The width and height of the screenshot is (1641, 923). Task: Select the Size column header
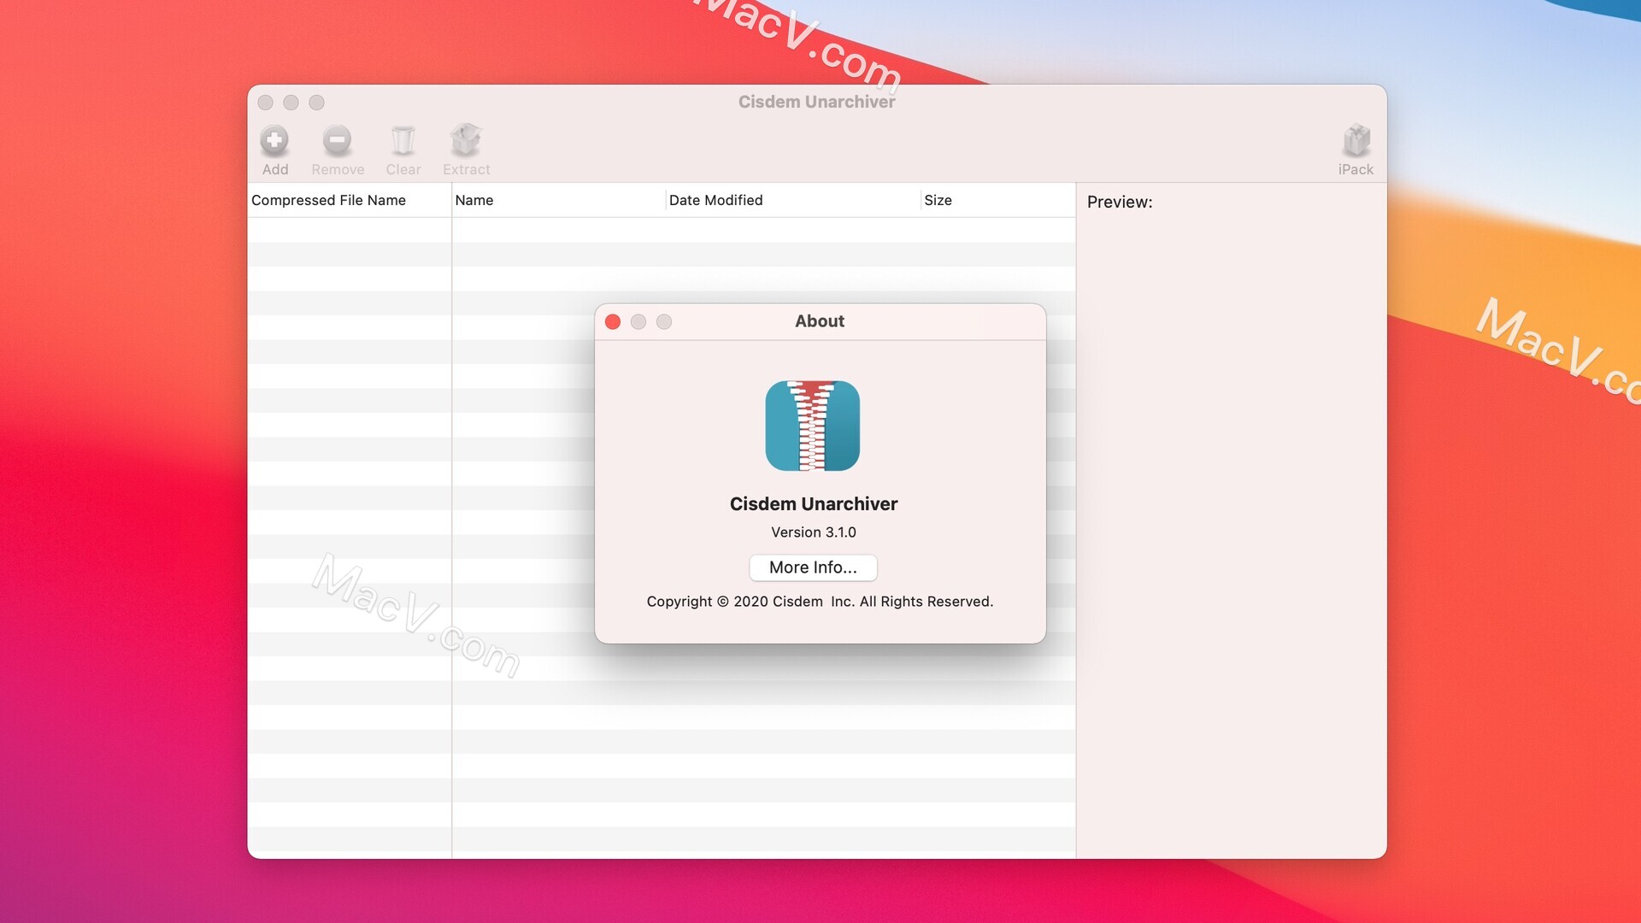coord(938,199)
